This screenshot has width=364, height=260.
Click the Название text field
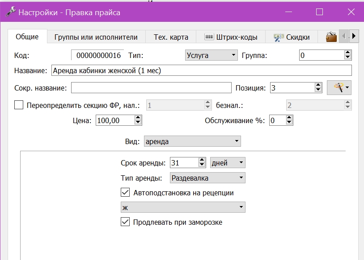tap(202, 70)
